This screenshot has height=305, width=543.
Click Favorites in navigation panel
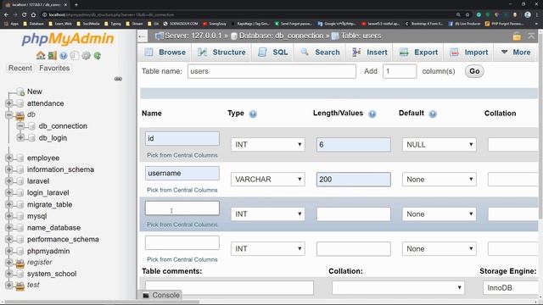pyautogui.click(x=54, y=68)
